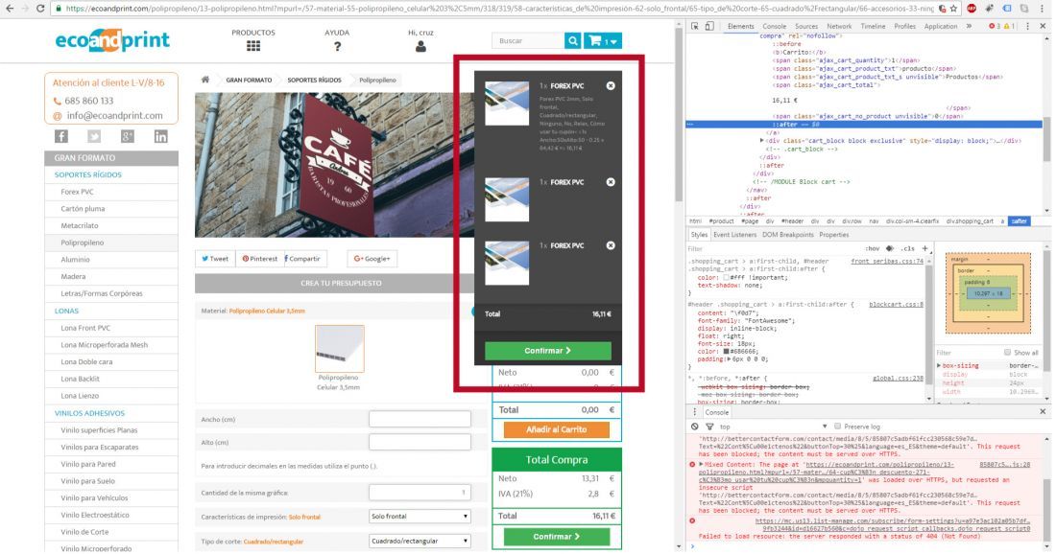Viewport: 1056px width, 554px height.
Task: Click the #686666 color swatch
Action: 726,351
